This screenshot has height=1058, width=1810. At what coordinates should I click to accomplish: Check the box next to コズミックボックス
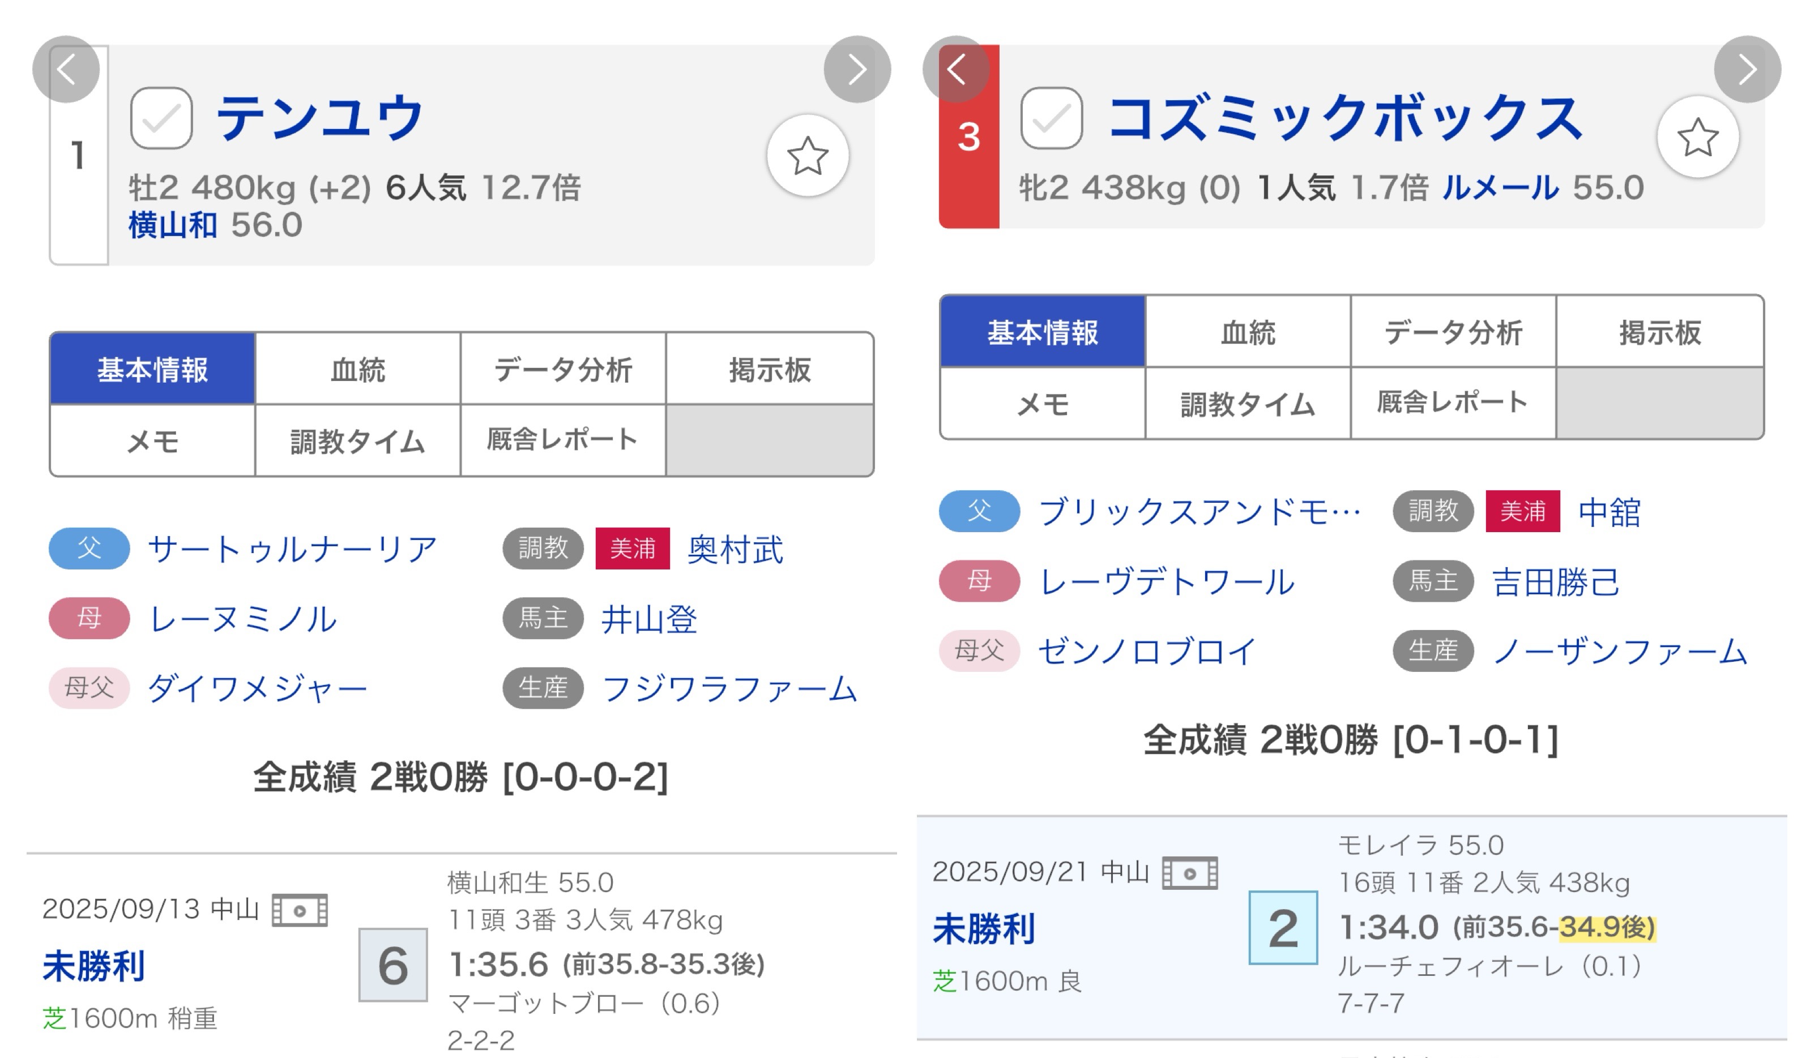coord(1052,118)
